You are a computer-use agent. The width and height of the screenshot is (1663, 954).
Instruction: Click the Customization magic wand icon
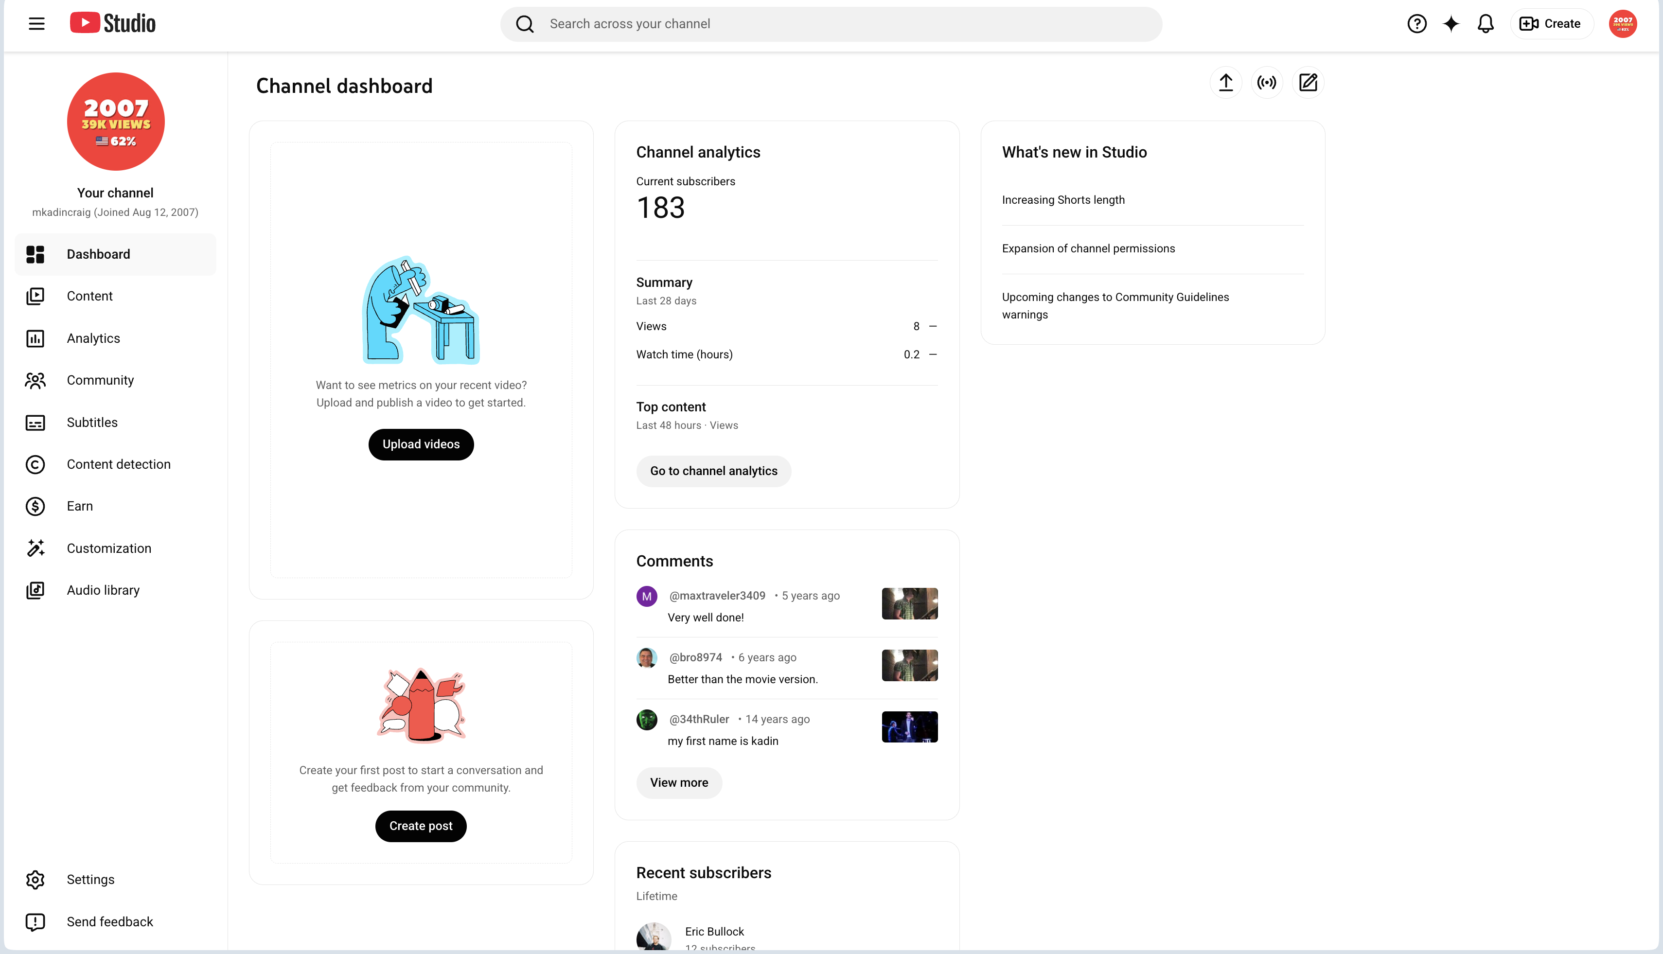click(35, 548)
